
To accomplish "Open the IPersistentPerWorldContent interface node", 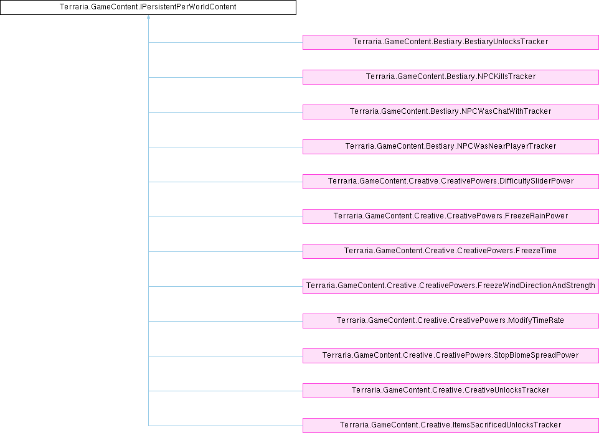I will 148,7.
